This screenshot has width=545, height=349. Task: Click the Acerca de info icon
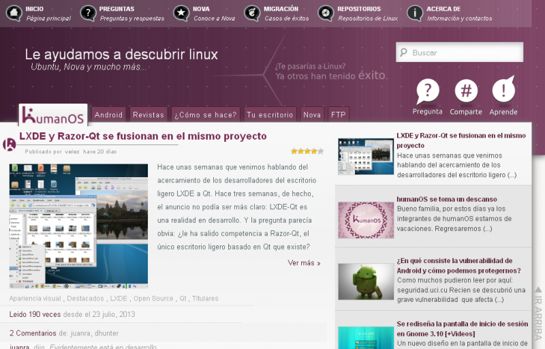[415, 13]
